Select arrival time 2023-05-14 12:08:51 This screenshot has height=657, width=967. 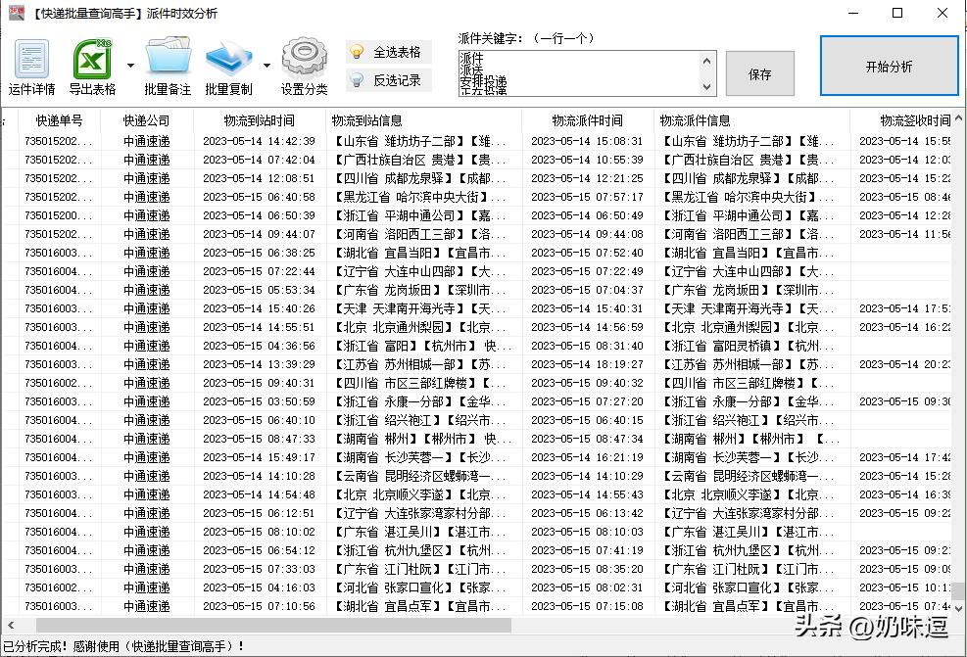(259, 178)
